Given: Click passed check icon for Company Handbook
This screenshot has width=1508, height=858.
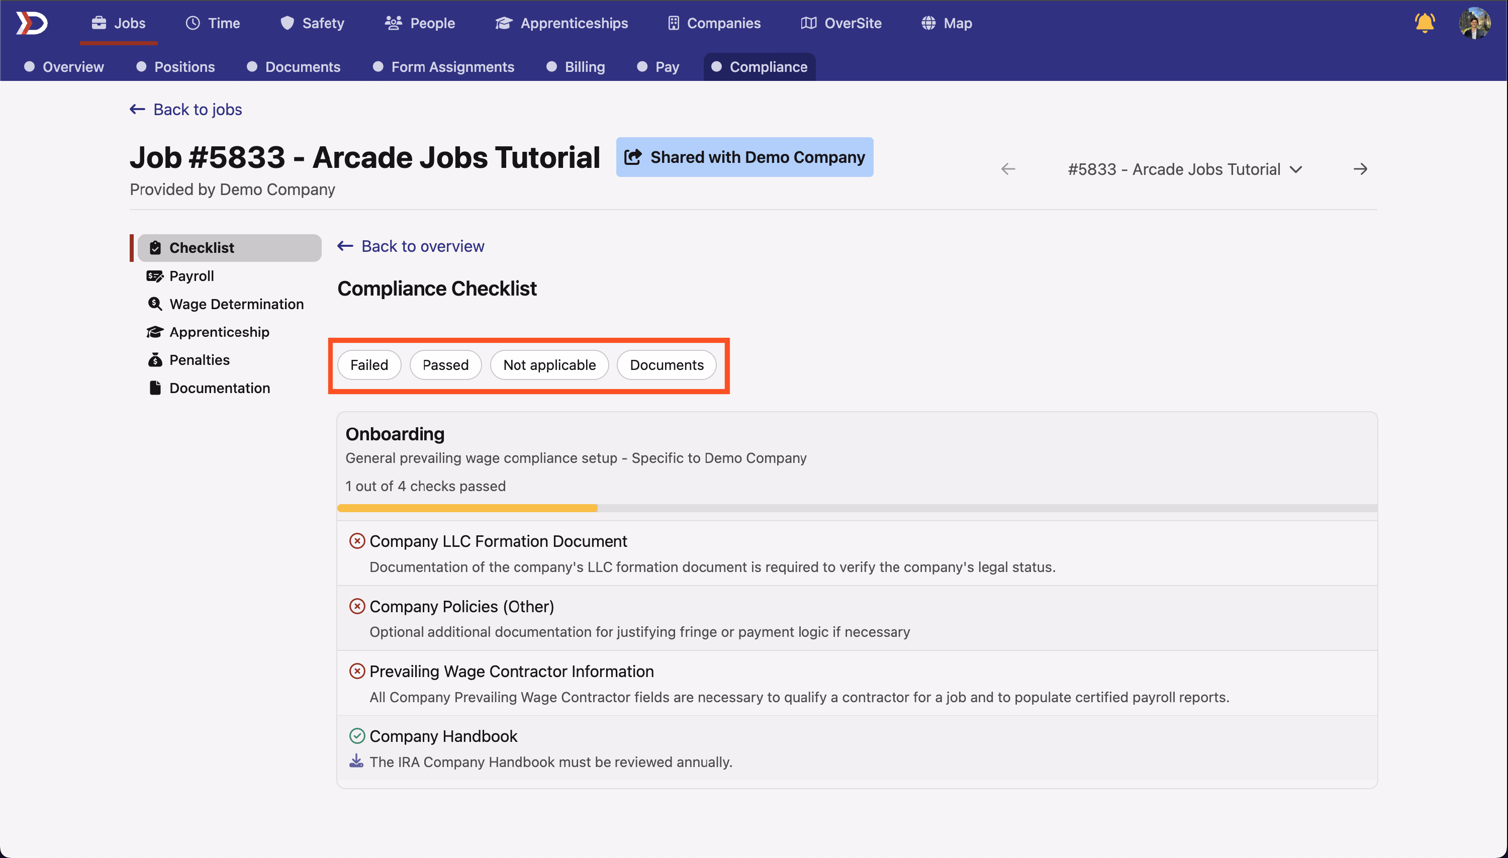Looking at the screenshot, I should pos(357,736).
